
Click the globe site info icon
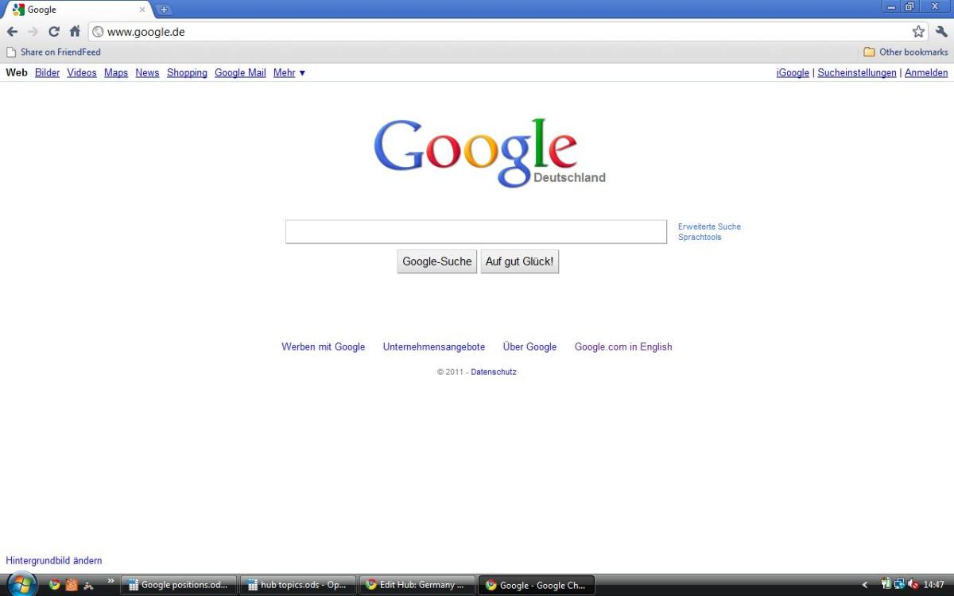coord(98,32)
